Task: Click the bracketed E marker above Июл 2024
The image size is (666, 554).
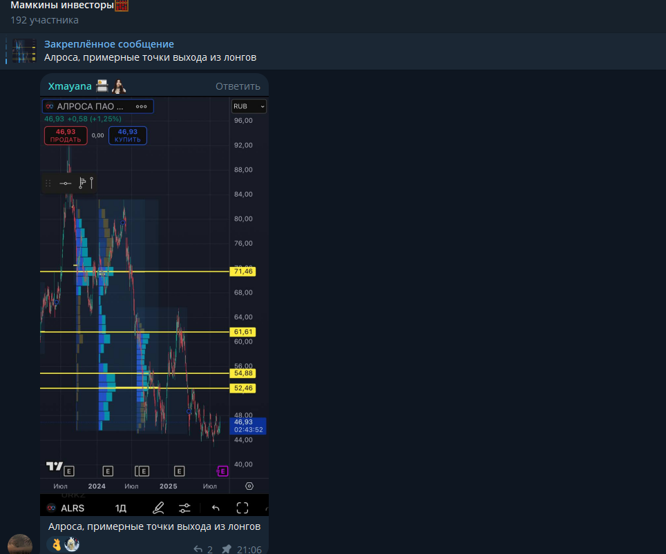Action: pos(142,471)
